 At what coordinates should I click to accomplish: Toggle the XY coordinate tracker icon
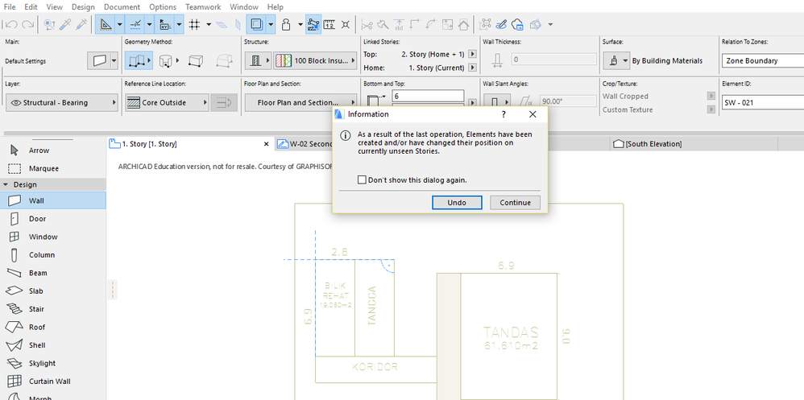point(165,24)
